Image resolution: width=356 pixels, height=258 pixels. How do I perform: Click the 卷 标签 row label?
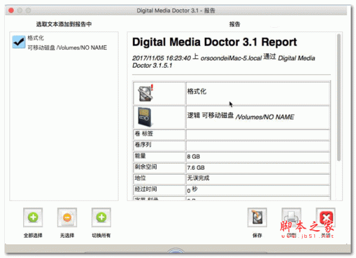pyautogui.click(x=144, y=133)
